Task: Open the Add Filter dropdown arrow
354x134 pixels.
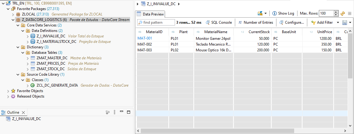Action: 338,22
